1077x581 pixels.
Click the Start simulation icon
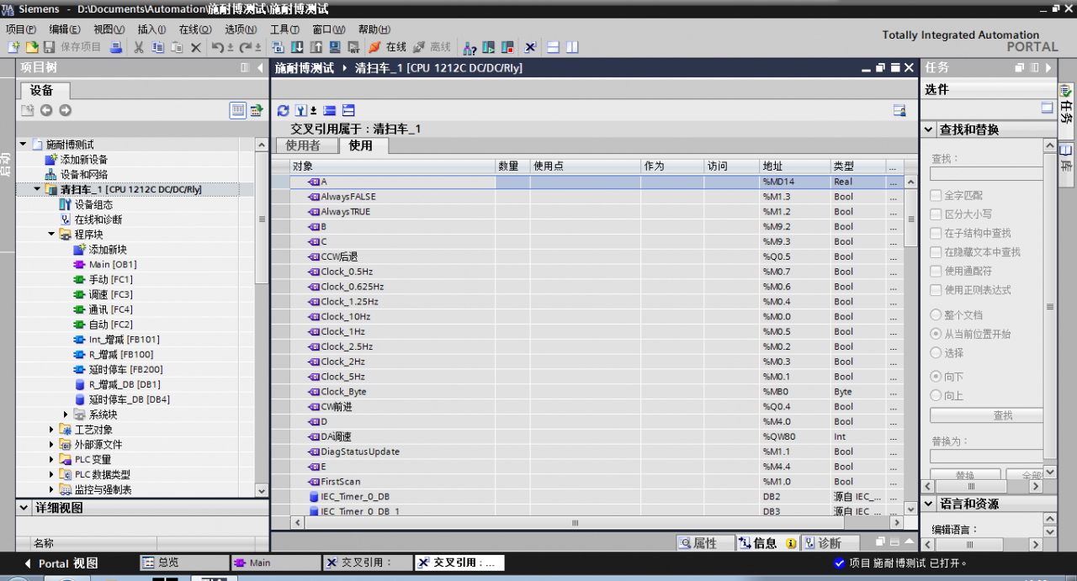coord(334,47)
